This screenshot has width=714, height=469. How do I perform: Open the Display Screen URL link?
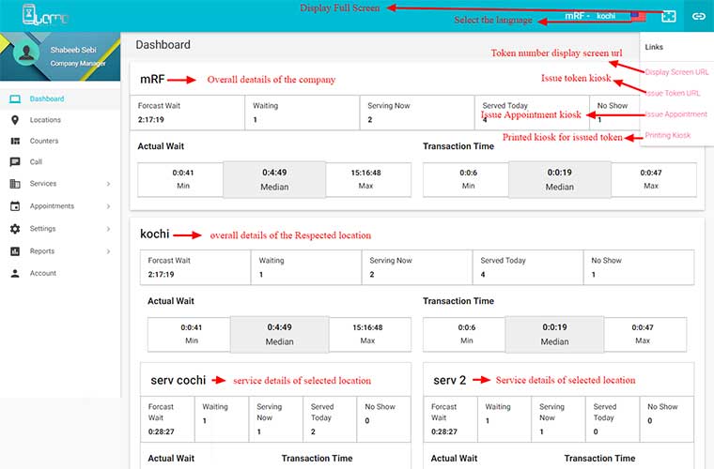[676, 72]
